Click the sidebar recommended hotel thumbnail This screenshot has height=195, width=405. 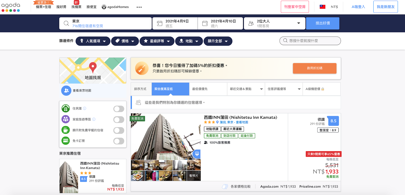click(69, 177)
